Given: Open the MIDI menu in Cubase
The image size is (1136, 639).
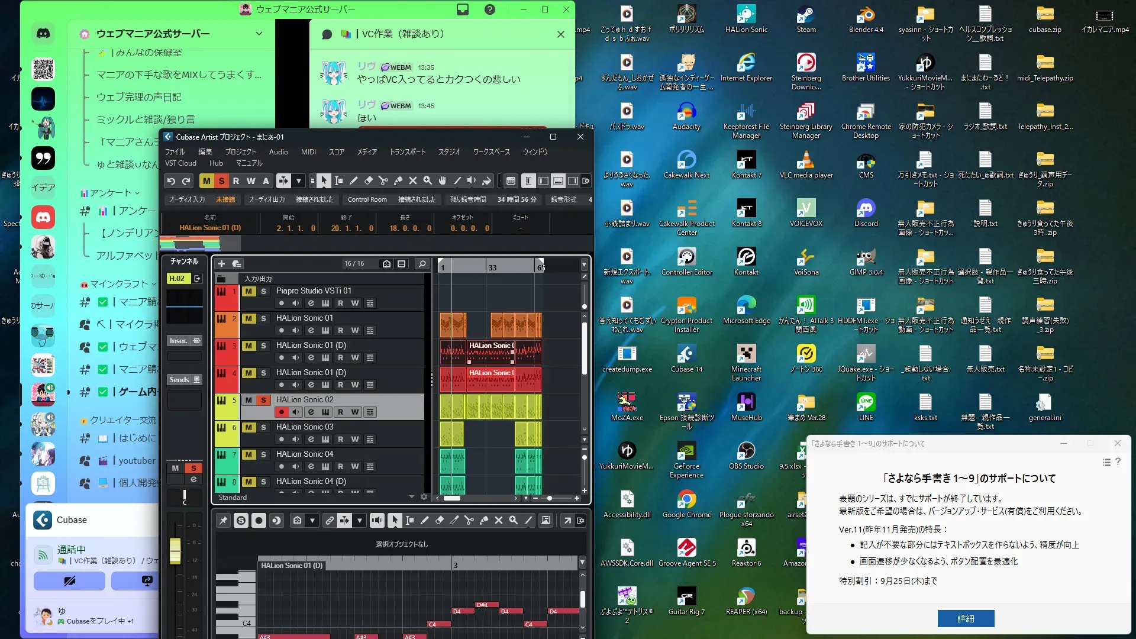Looking at the screenshot, I should [308, 152].
